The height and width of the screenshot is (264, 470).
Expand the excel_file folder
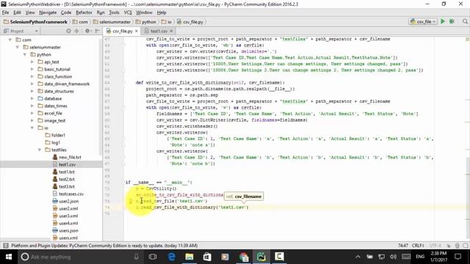32,113
